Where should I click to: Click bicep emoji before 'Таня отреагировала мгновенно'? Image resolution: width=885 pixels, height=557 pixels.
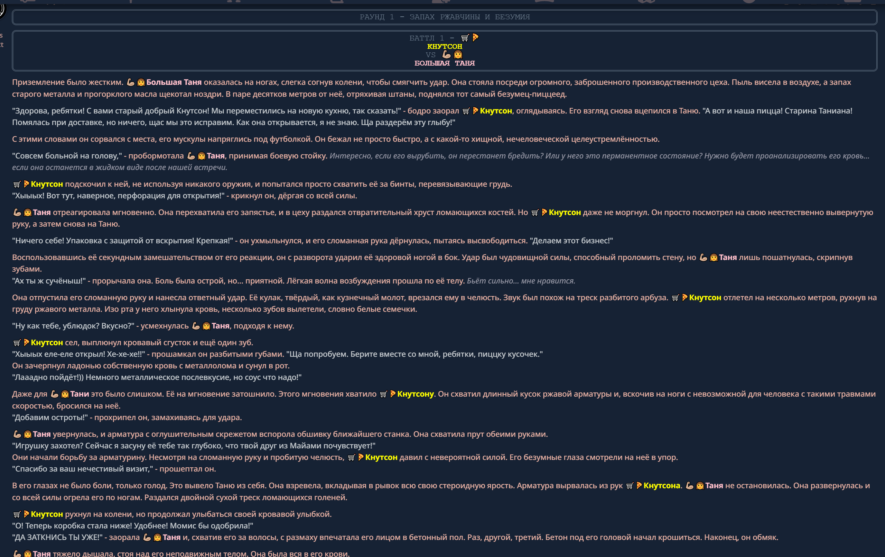(17, 212)
